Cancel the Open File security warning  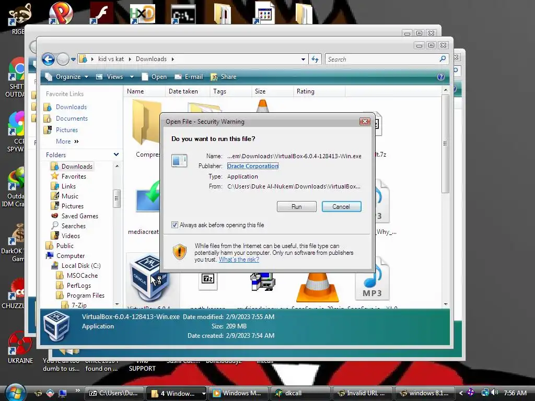click(341, 207)
